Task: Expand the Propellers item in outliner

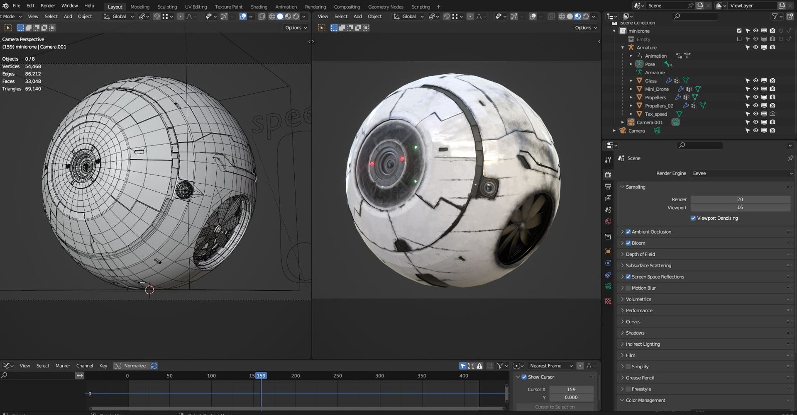Action: [631, 97]
